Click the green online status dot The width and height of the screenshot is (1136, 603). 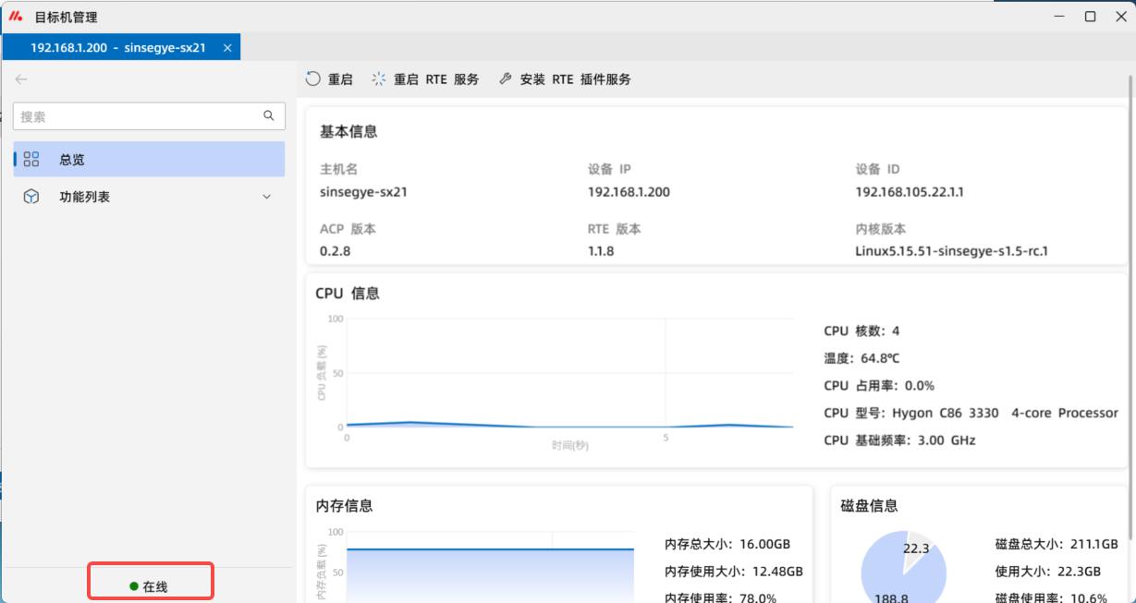point(134,586)
